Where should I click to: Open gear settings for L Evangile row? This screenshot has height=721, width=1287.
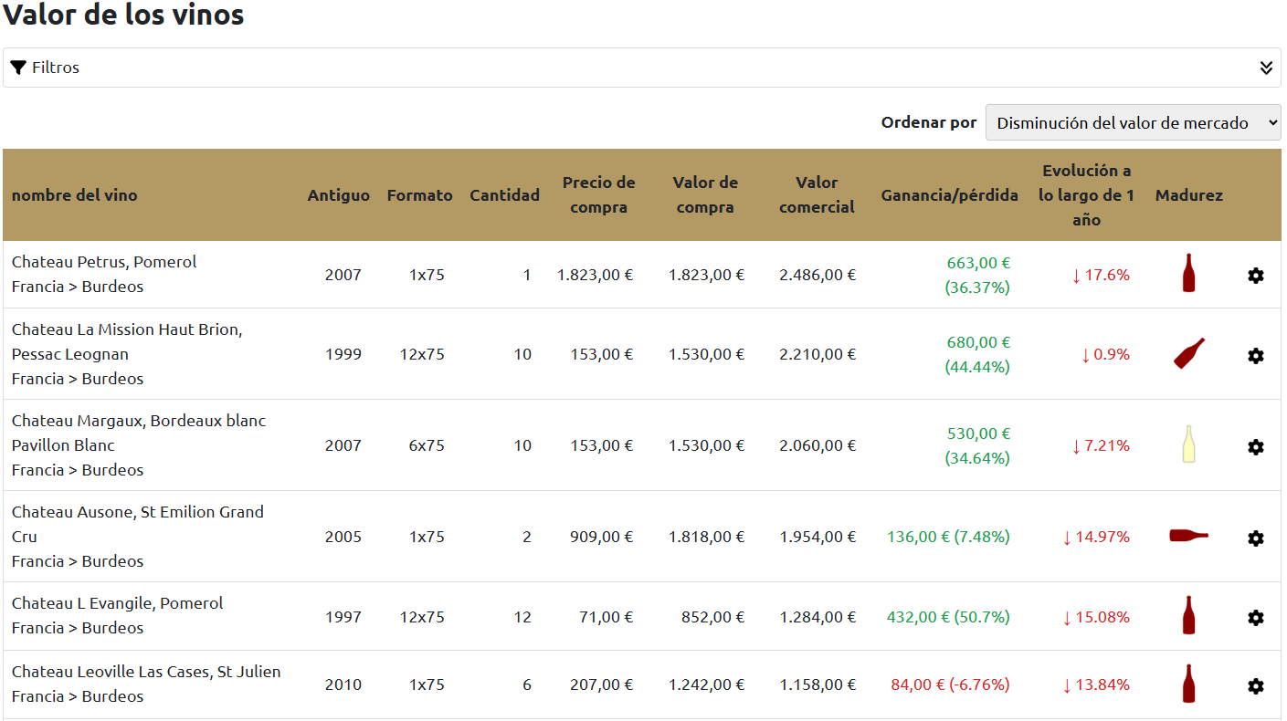pyautogui.click(x=1256, y=617)
